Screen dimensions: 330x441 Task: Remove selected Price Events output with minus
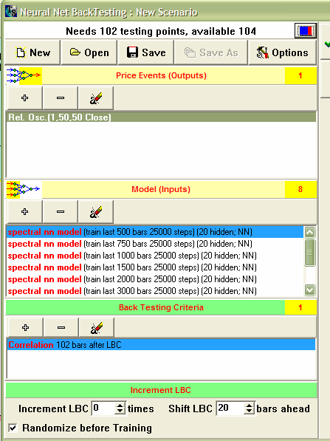click(x=61, y=98)
